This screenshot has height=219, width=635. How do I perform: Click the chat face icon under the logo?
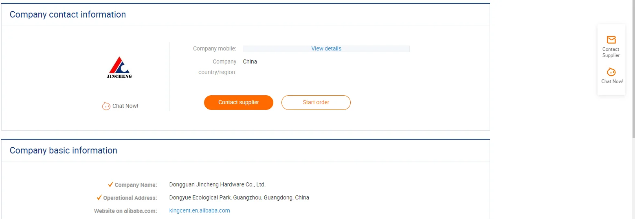pos(106,106)
